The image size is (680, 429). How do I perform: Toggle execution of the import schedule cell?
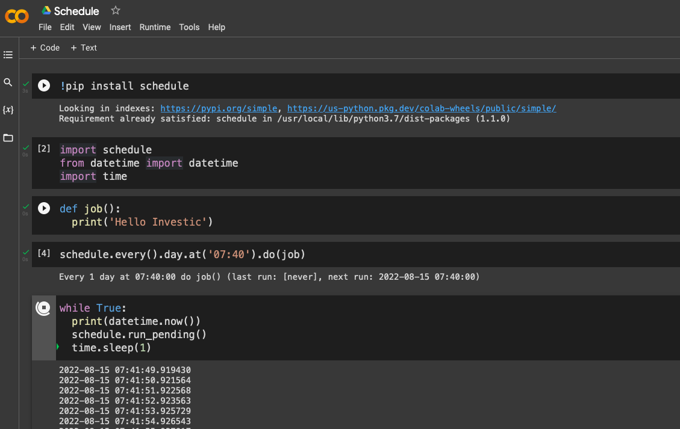pos(43,149)
